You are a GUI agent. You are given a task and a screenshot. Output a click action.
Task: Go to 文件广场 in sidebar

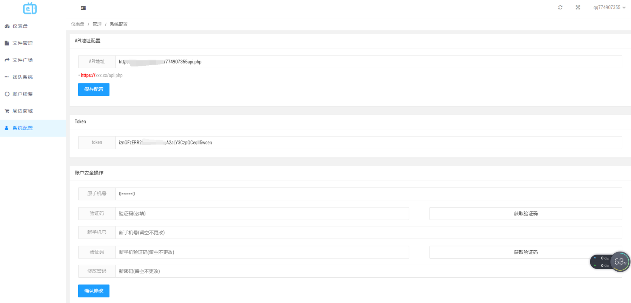point(22,60)
